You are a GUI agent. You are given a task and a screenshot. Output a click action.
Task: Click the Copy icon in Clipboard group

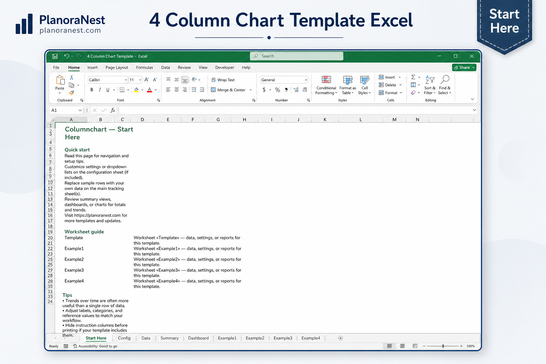click(71, 85)
